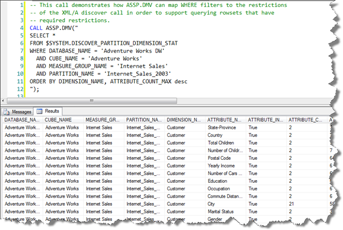Click 'Adventure Works DW' string on line 7
Screen dimensions: 343x230
[133, 51]
